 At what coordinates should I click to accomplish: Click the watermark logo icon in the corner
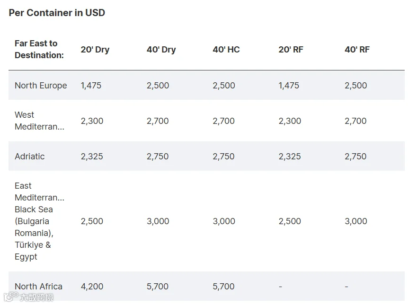(10, 296)
